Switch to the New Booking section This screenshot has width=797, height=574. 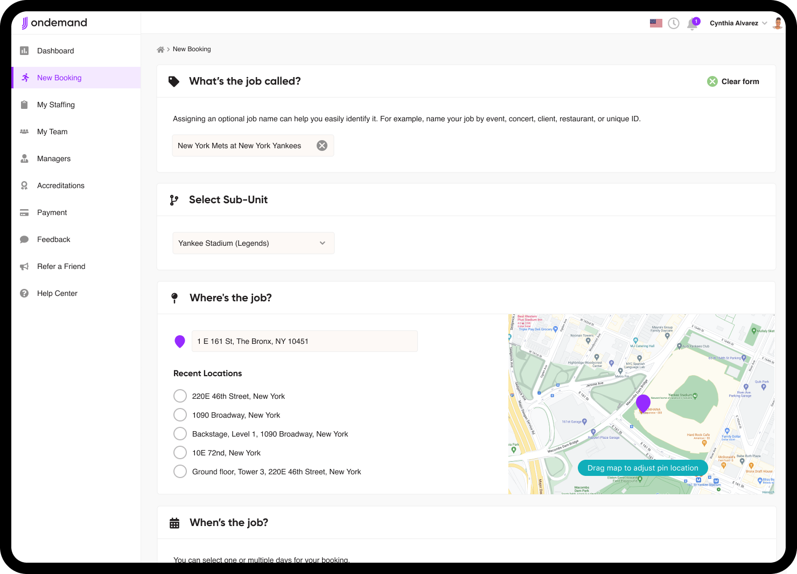pos(59,78)
